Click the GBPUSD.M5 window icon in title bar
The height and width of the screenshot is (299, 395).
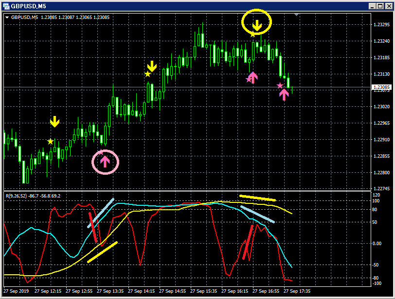click(x=6, y=6)
